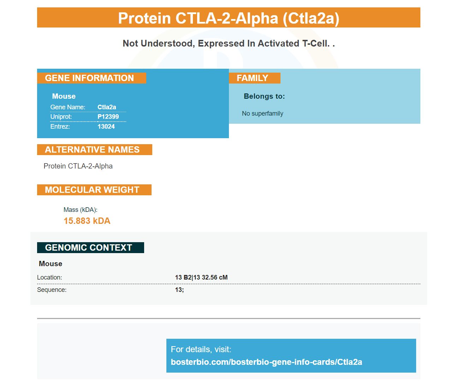The width and height of the screenshot is (455, 386).
Task: Select the Mouse label under Gene Information
Action: click(64, 96)
